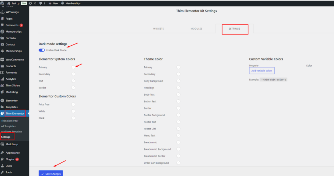The width and height of the screenshot is (334, 176).
Task: Click the Pages sidebar icon
Action: click(2, 19)
